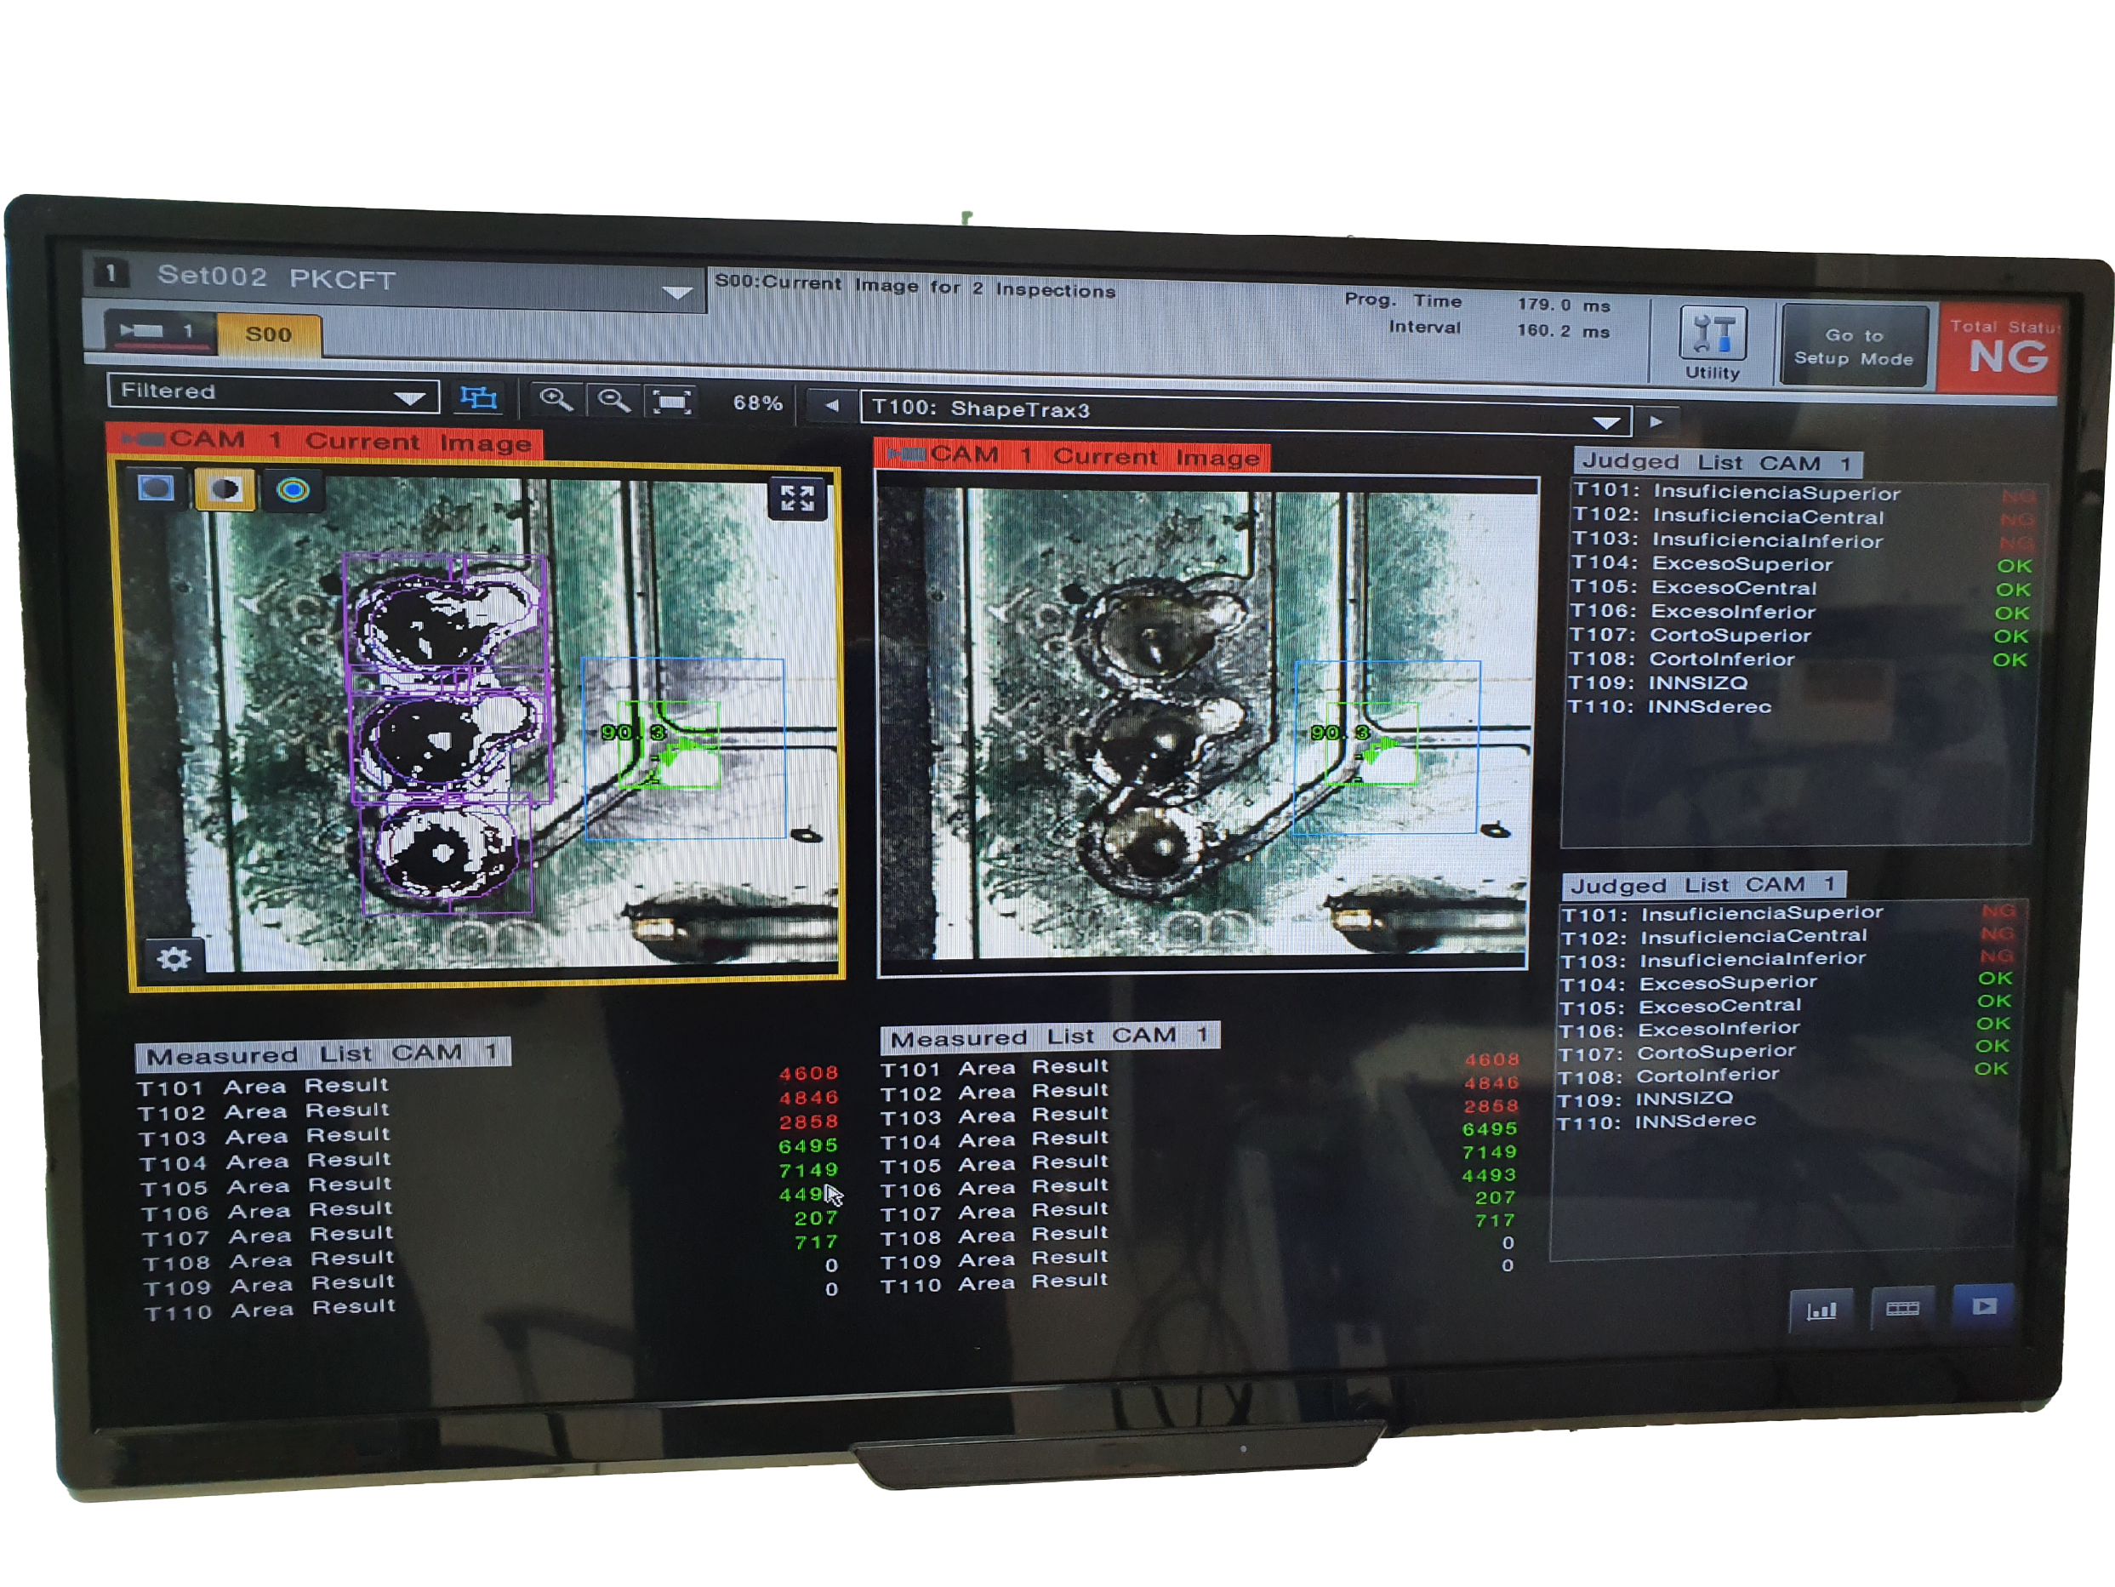
Task: Toggle the multi-view layout icon
Action: coord(479,397)
